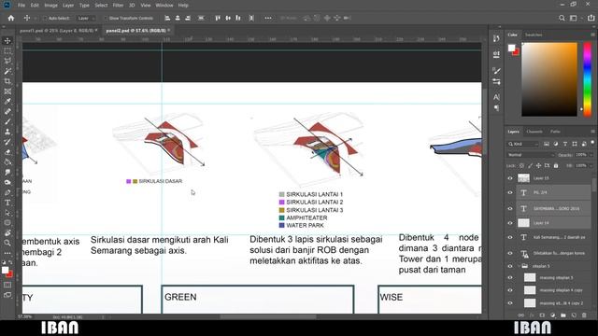Toggle the lock all layer icon
The image size is (598, 336).
[x=556, y=166]
